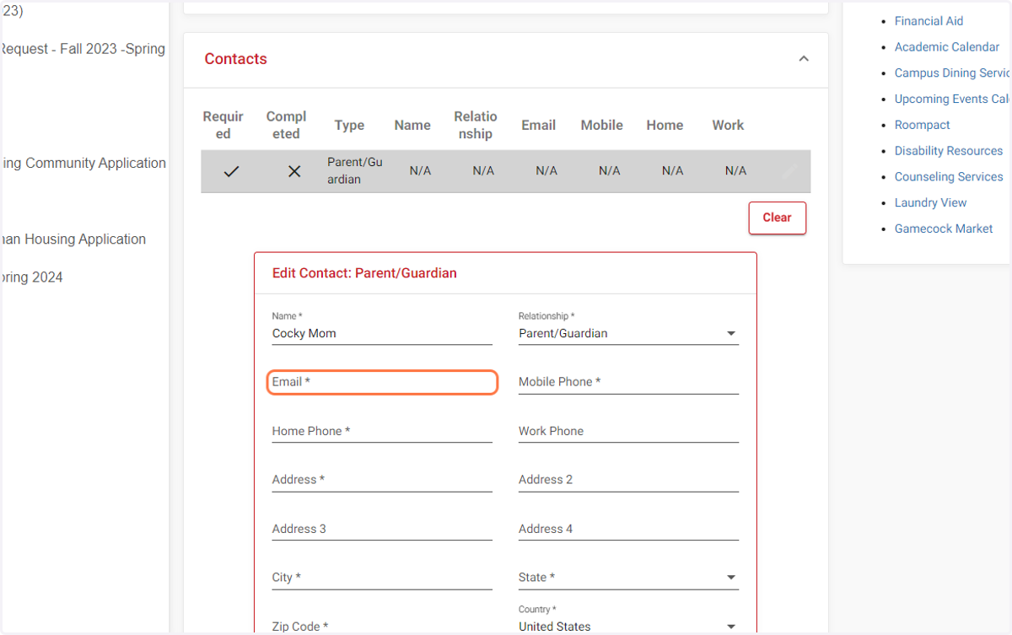The height and width of the screenshot is (635, 1012).
Task: Click the Email input field
Action: [x=382, y=382]
